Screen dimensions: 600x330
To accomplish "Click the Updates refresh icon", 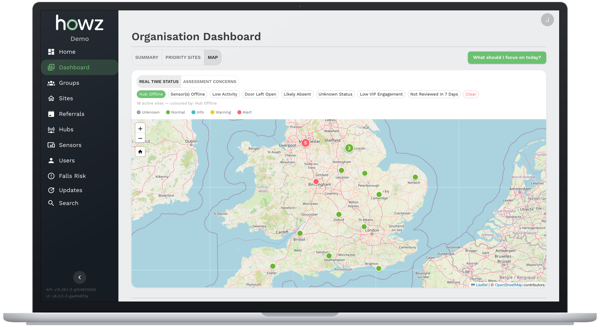I will pos(51,190).
